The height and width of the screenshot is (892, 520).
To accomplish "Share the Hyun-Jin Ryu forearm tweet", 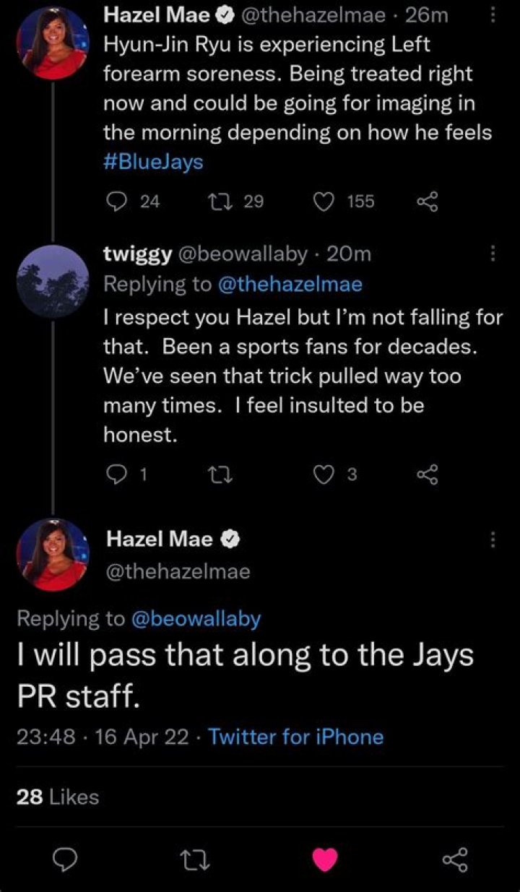I will (x=428, y=202).
